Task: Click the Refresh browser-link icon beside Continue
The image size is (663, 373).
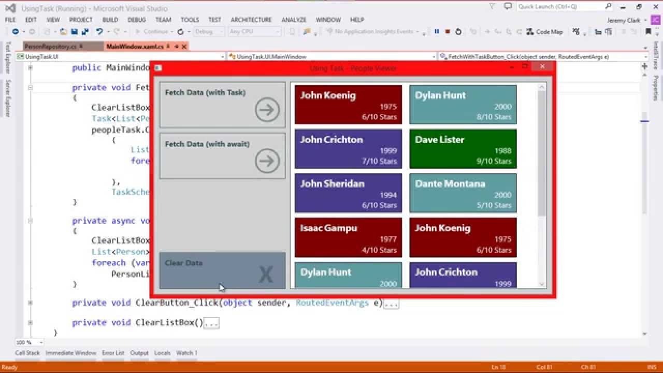Action: tap(180, 32)
